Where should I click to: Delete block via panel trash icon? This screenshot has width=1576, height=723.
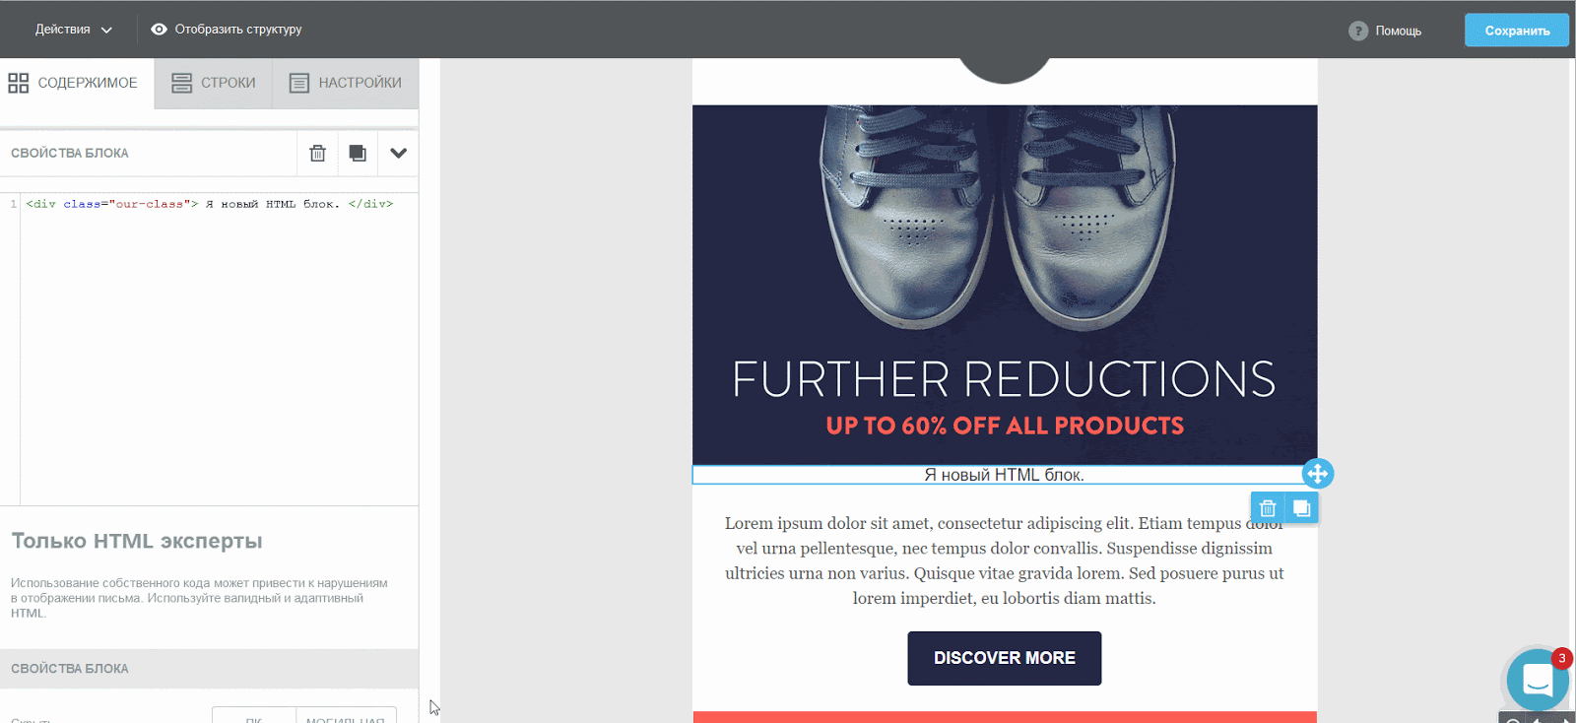[317, 153]
